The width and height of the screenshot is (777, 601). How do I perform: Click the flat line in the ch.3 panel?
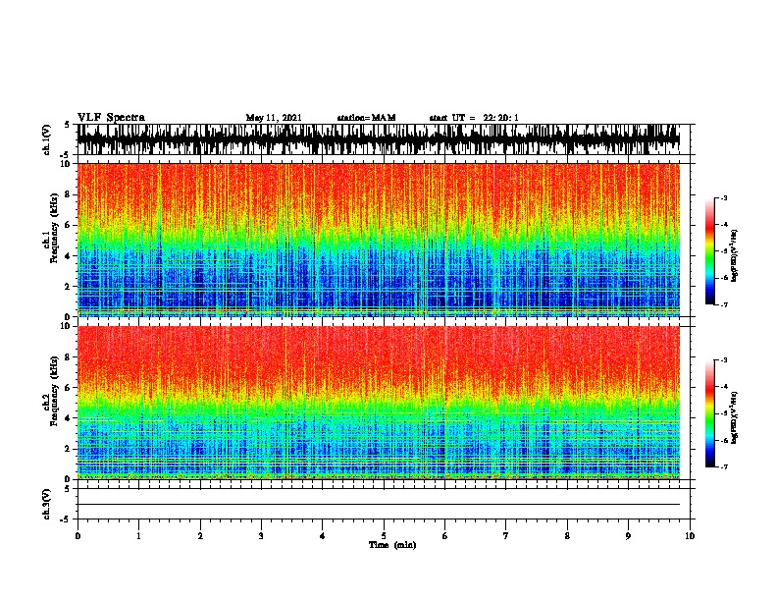[379, 505]
